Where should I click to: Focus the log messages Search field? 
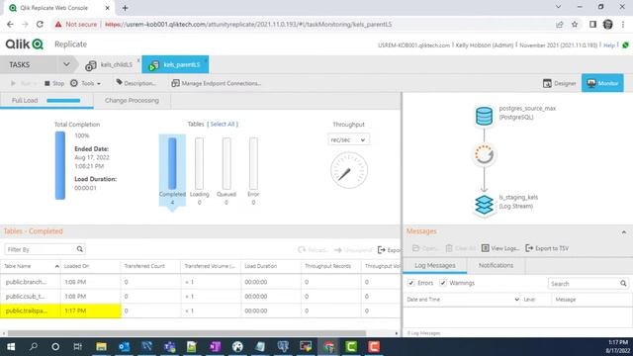pyautogui.click(x=584, y=284)
